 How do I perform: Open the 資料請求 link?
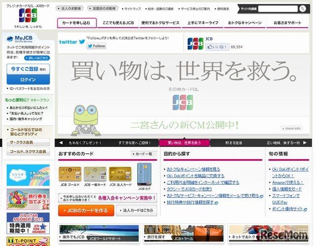tap(222, 9)
